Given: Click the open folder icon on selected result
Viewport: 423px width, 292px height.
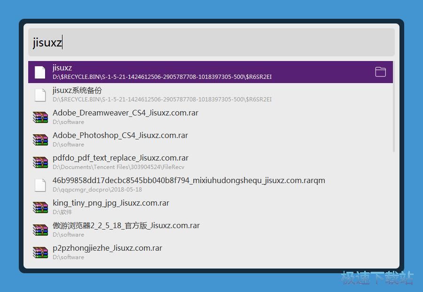Looking at the screenshot, I should pyautogui.click(x=380, y=72).
